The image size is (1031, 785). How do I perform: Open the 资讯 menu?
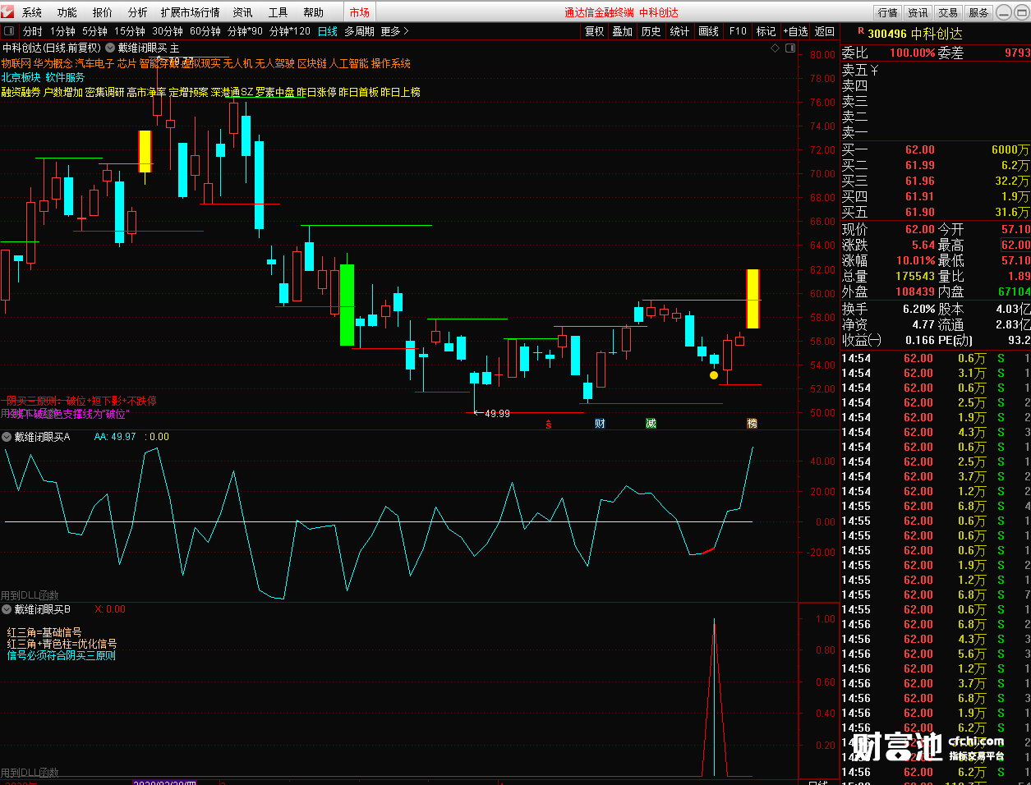[x=242, y=13]
